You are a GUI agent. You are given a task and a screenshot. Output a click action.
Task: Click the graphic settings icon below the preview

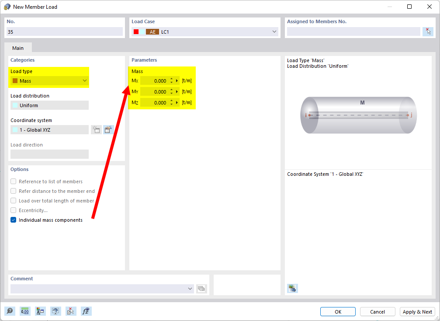[292, 288]
